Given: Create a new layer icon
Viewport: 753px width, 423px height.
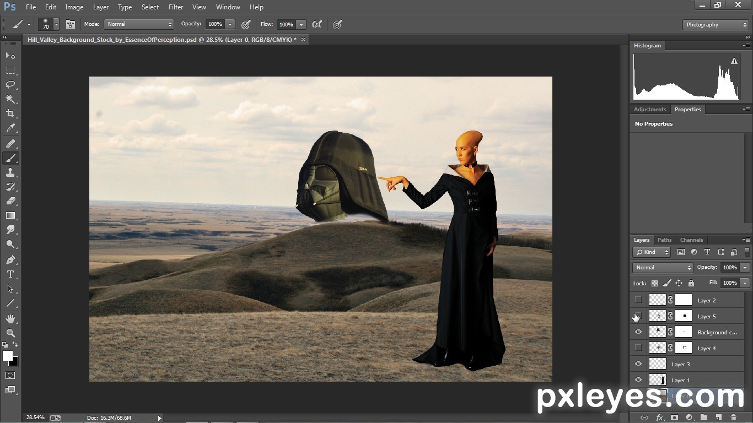Looking at the screenshot, I should tap(719, 417).
